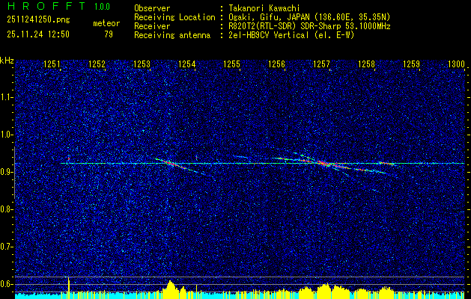Click the 1255 time axis label
This screenshot has height=299, width=471.
click(x=231, y=64)
